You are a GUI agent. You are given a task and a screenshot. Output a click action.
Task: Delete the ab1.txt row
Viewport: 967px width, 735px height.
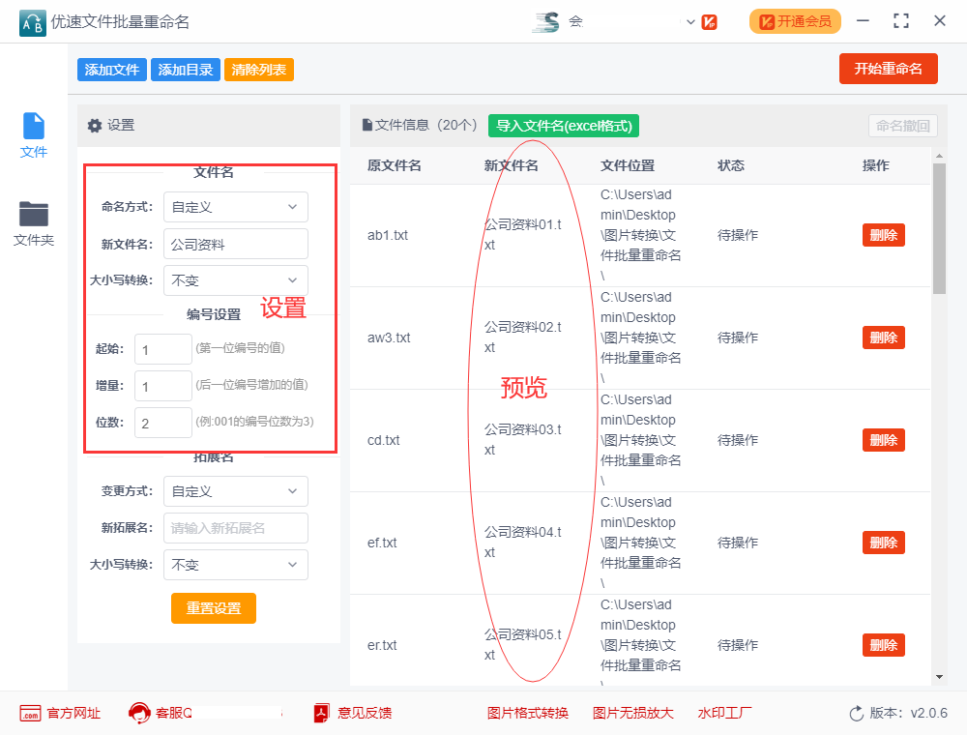[883, 235]
